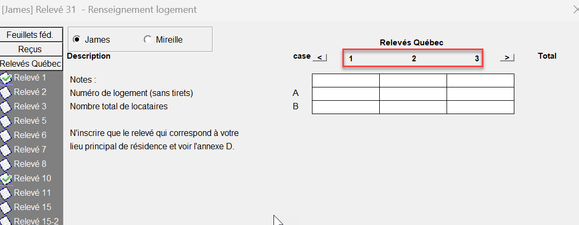Click the document icon next to Relevé 11
This screenshot has width=579, height=225.
coord(6,193)
